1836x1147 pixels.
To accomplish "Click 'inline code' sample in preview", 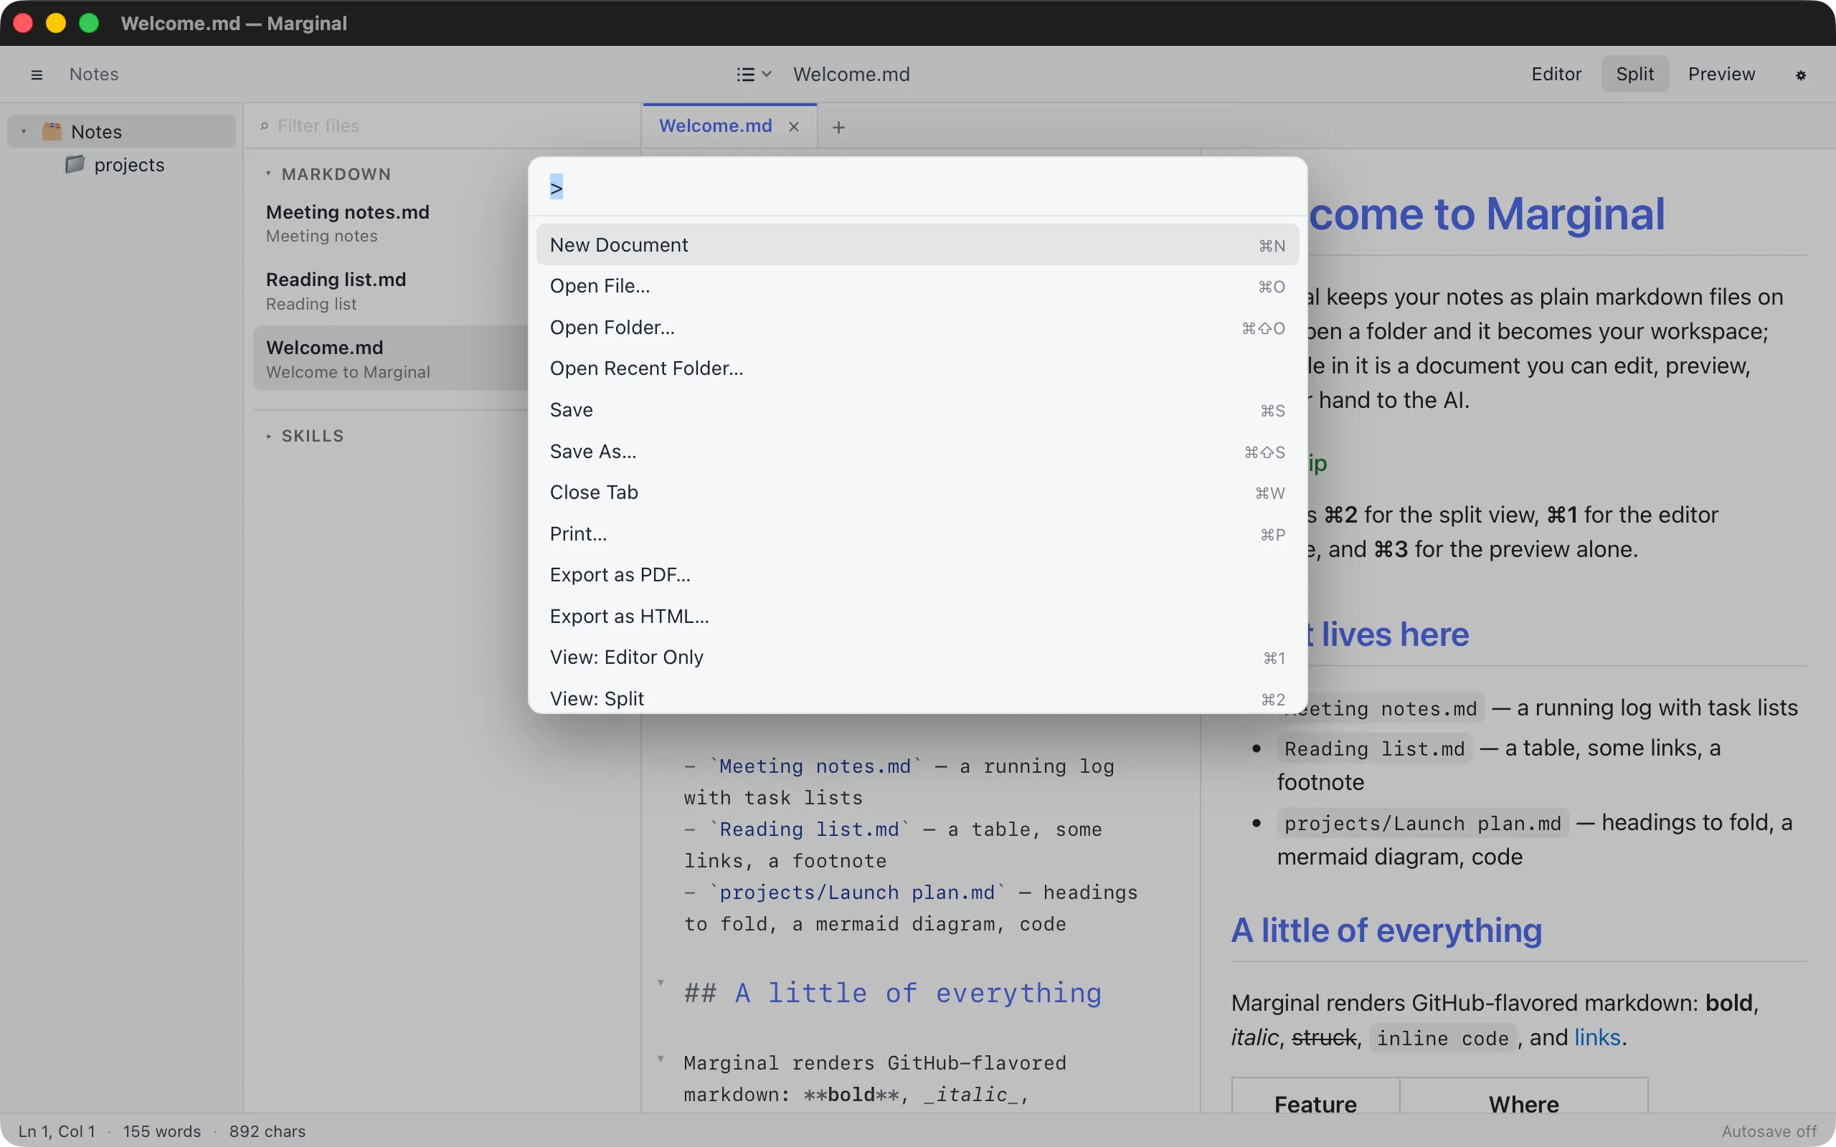I will [1442, 1039].
